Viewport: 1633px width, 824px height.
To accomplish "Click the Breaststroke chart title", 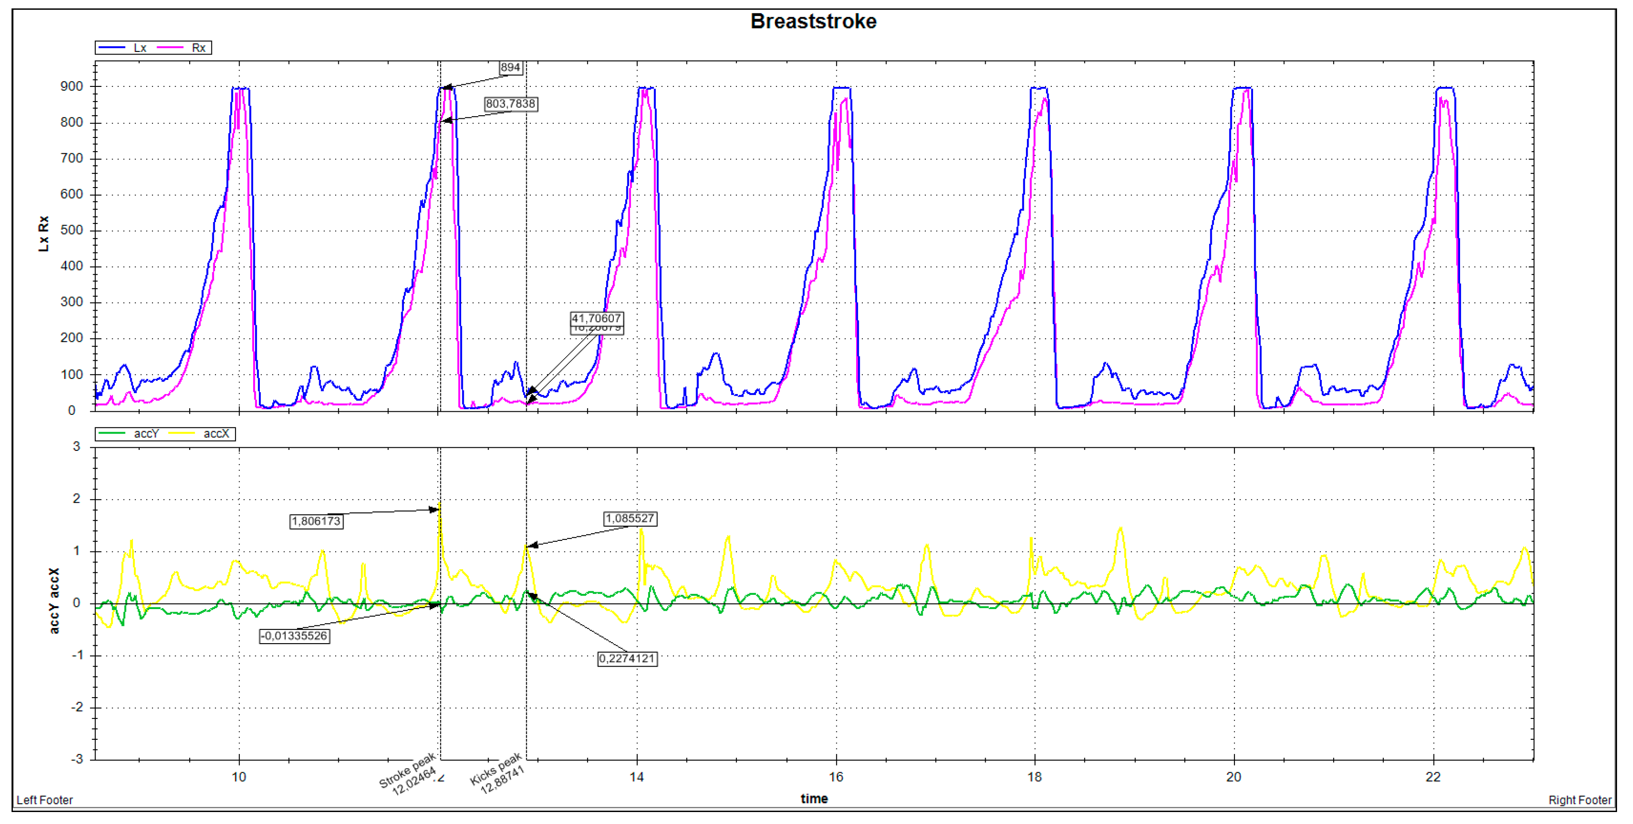I will tap(813, 22).
